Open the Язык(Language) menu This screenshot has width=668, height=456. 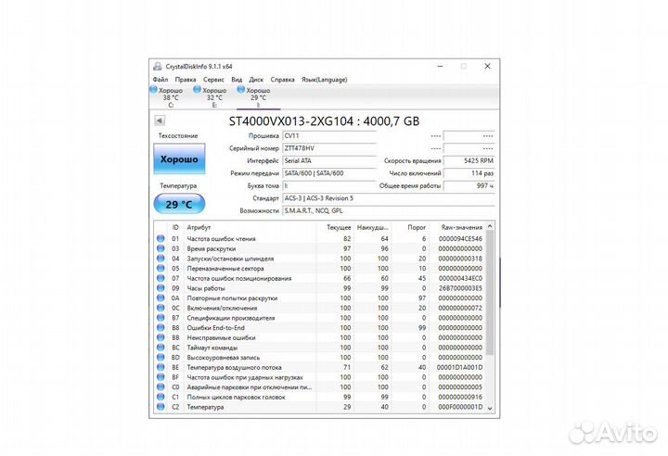tap(324, 80)
